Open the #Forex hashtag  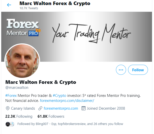tap(11, 96)
